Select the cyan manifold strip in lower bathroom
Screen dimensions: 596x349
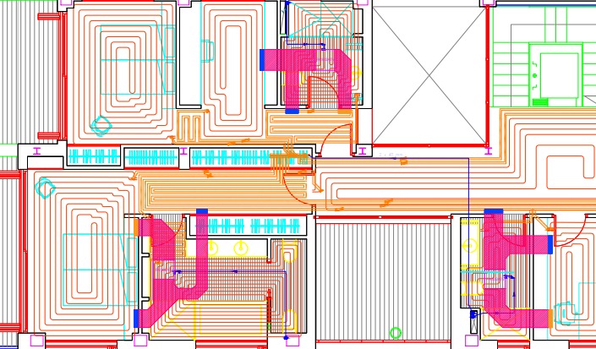pos(255,226)
